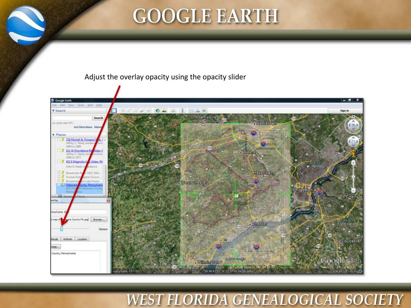Click the Add Path toolbar icon
The height and width of the screenshot is (308, 411).
pos(136,111)
